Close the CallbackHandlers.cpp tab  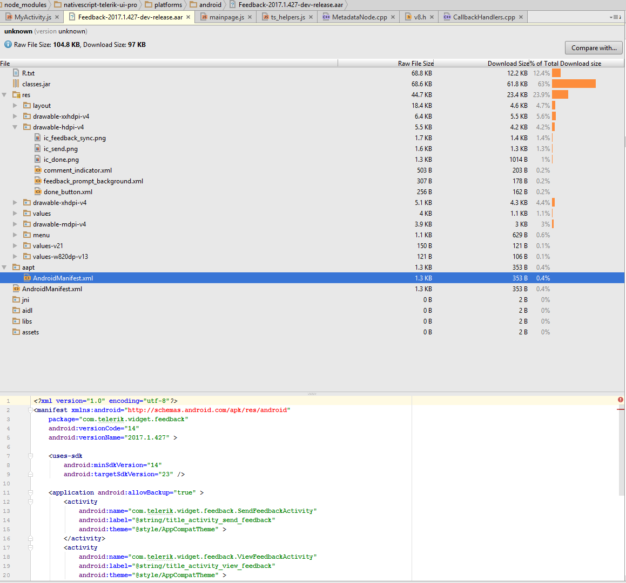[x=521, y=17]
